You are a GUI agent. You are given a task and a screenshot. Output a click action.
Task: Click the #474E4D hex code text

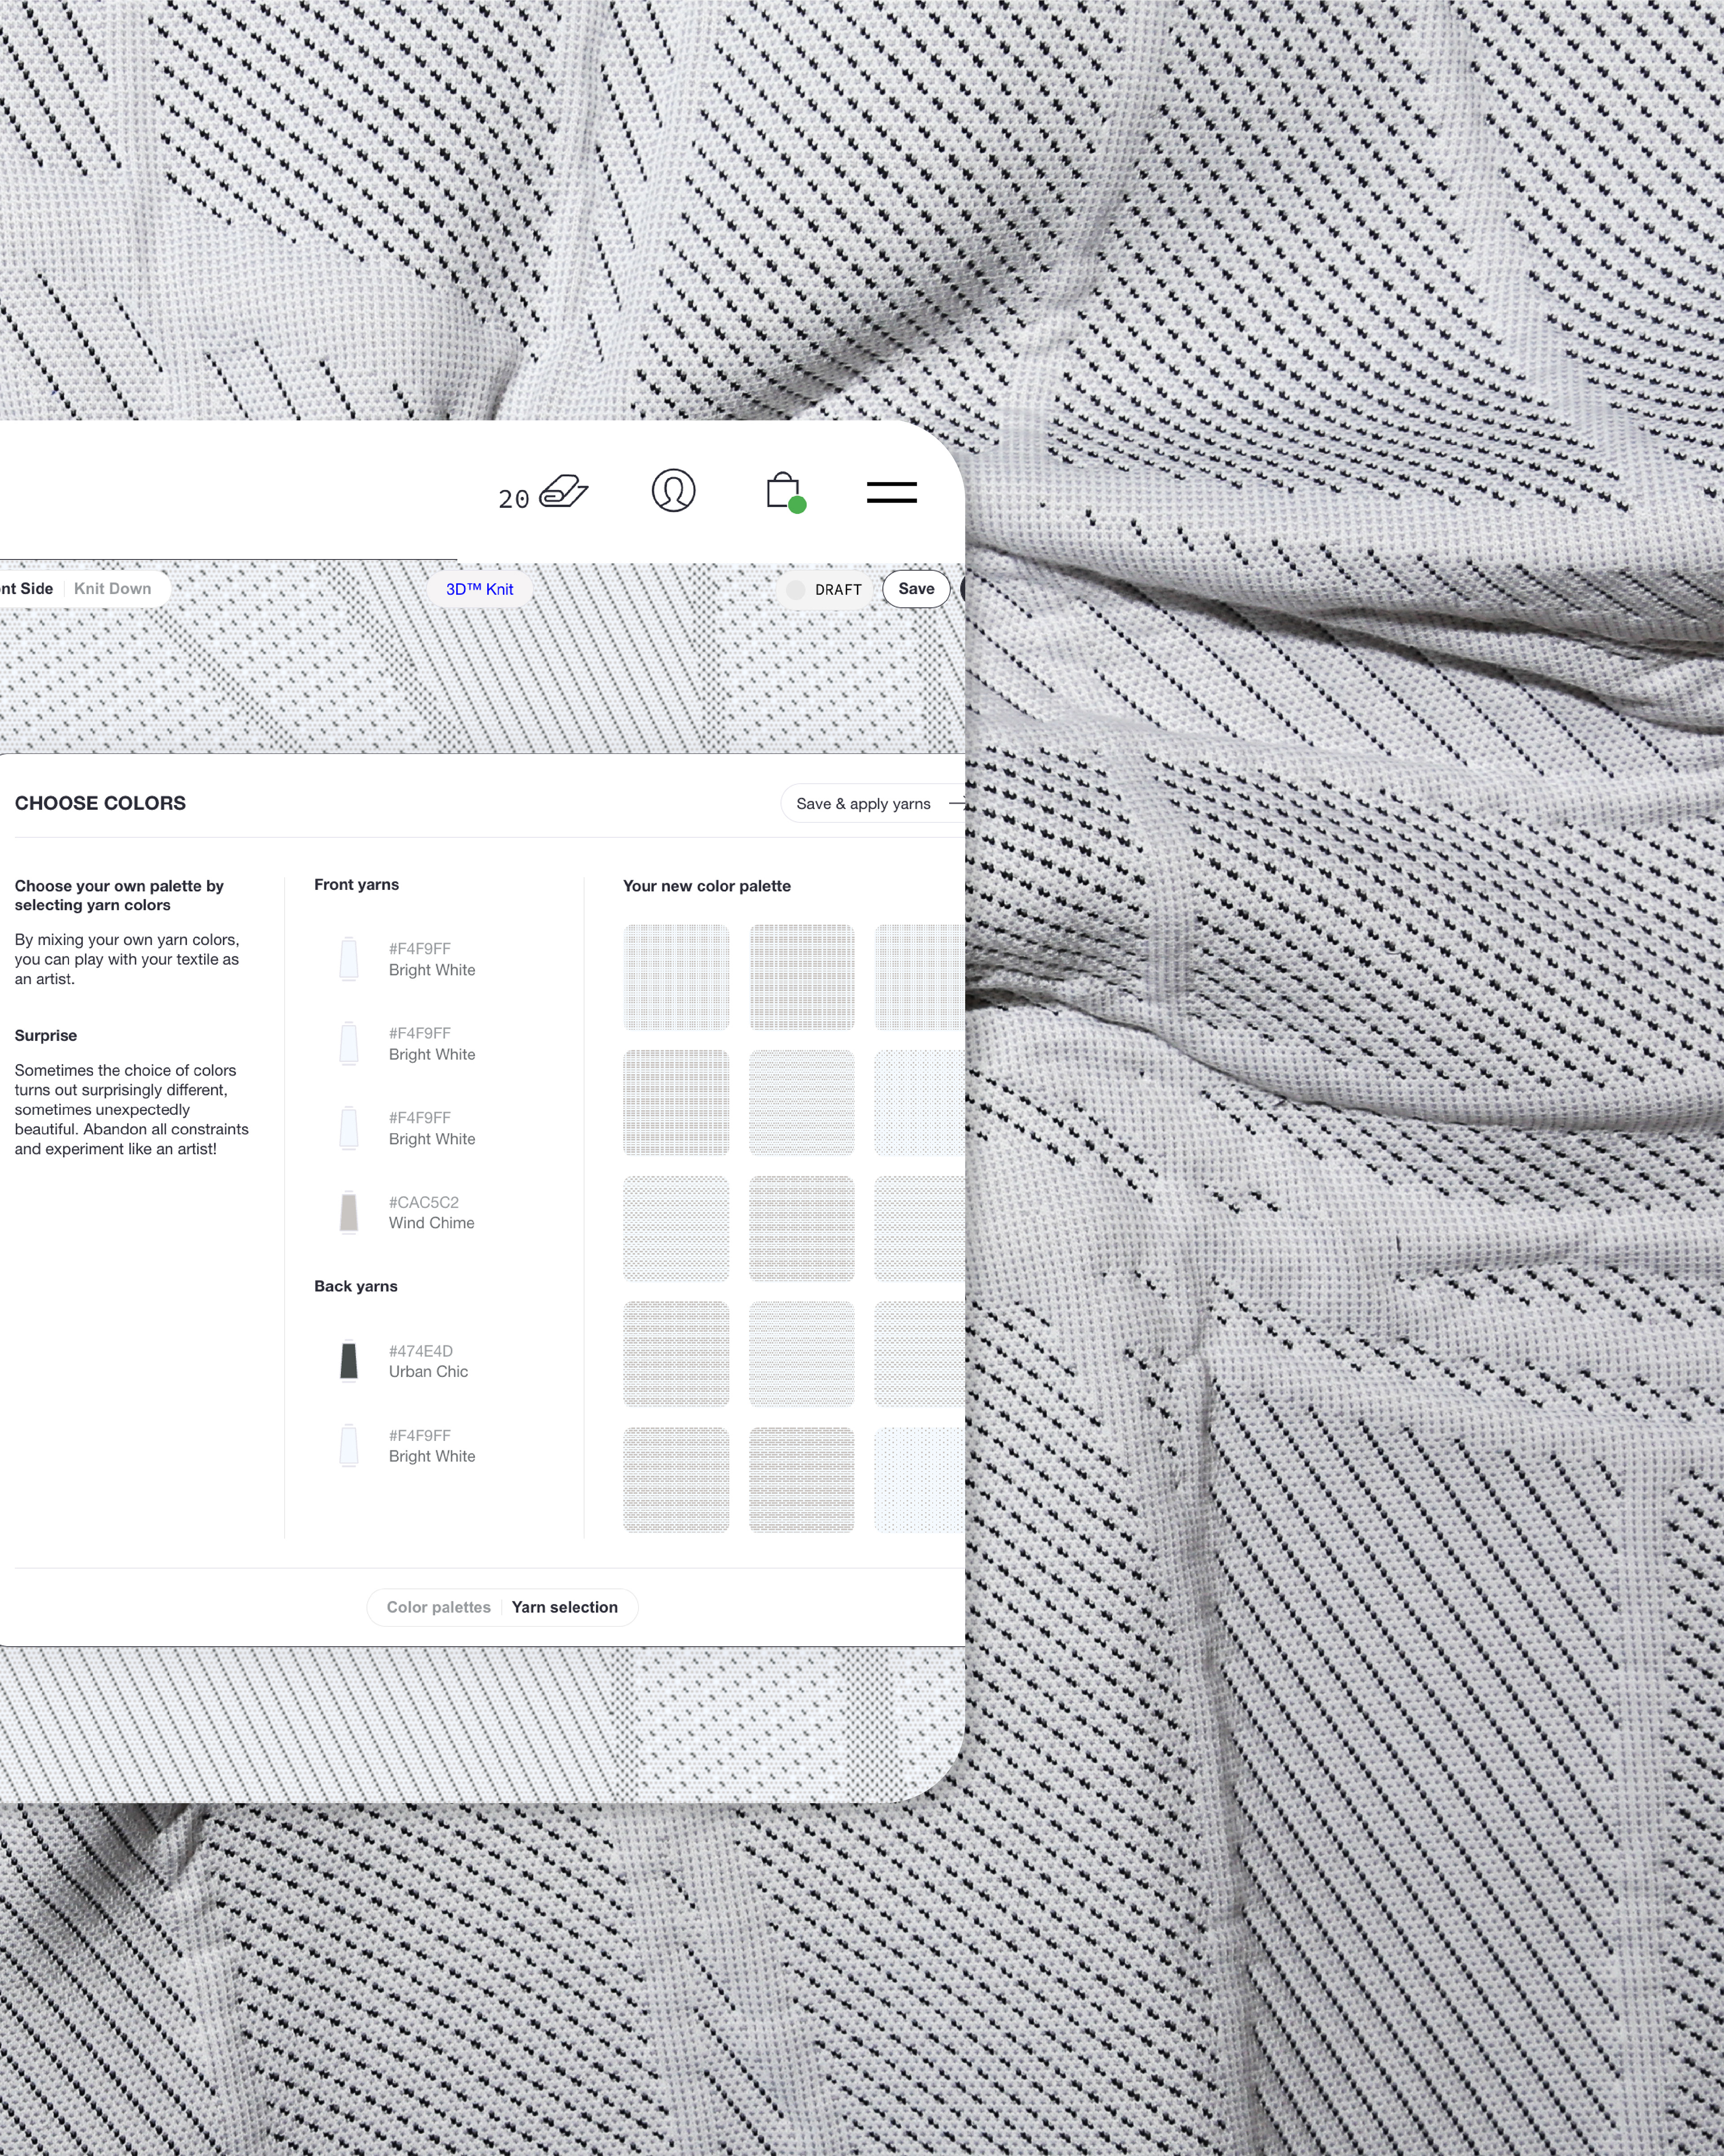(x=421, y=1351)
